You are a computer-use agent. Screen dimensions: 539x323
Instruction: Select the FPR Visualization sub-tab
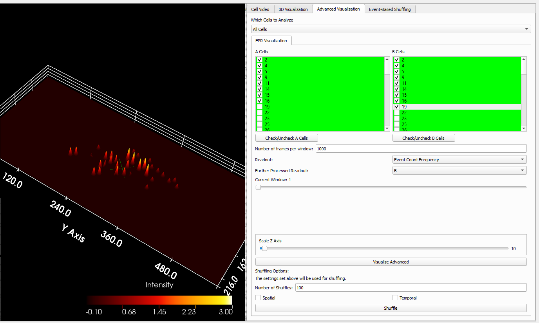pyautogui.click(x=271, y=40)
